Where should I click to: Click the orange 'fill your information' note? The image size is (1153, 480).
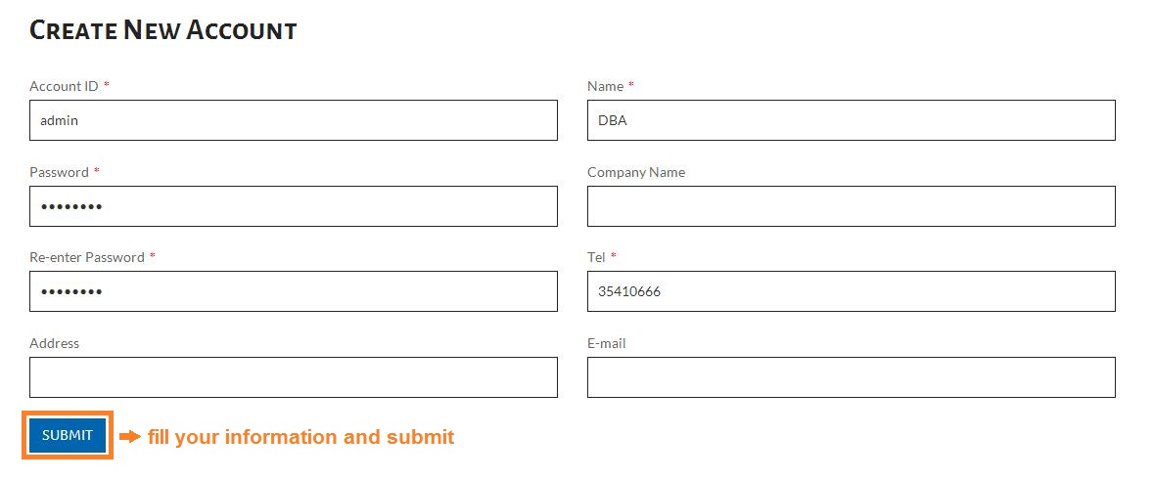tap(300, 437)
